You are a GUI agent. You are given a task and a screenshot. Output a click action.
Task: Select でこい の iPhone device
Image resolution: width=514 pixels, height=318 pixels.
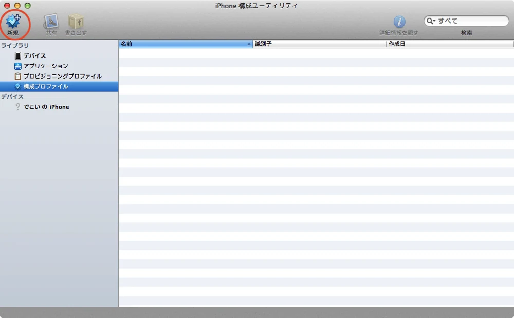pyautogui.click(x=59, y=107)
